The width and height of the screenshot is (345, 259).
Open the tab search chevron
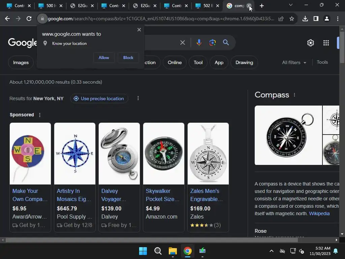coord(291,5)
